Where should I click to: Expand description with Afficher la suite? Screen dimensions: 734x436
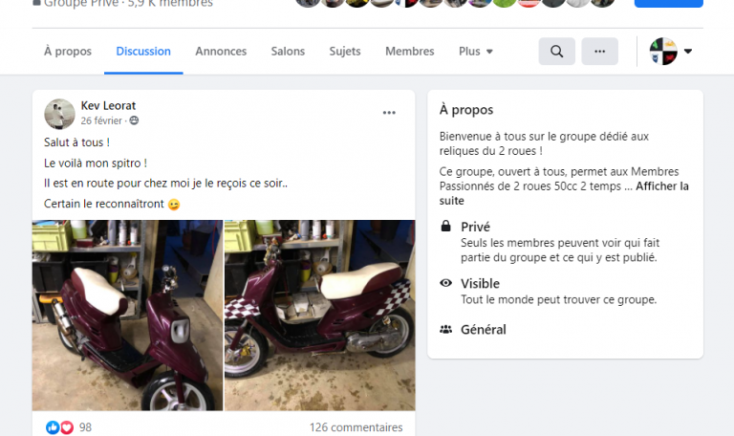[564, 193]
